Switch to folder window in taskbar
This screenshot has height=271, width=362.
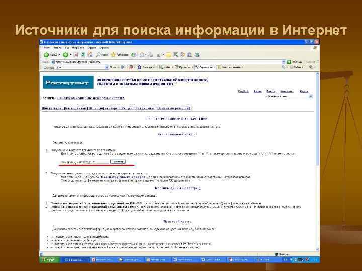click(x=131, y=260)
